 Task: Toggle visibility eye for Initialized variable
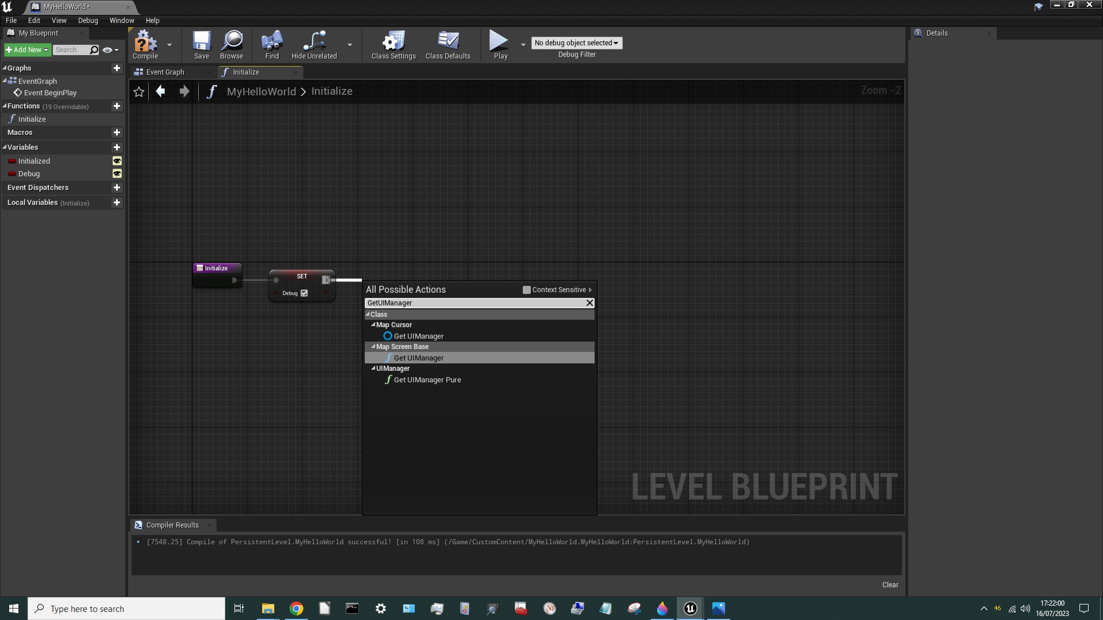(117, 161)
